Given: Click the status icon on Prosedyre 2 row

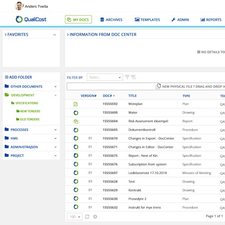Looking at the screenshot, I should point(76,198).
